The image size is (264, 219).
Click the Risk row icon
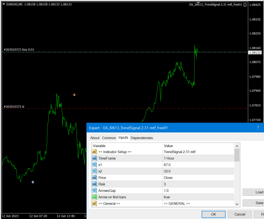point(94,184)
